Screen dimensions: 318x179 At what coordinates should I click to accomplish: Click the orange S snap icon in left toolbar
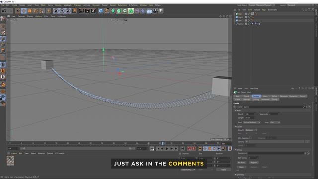tap(3, 71)
